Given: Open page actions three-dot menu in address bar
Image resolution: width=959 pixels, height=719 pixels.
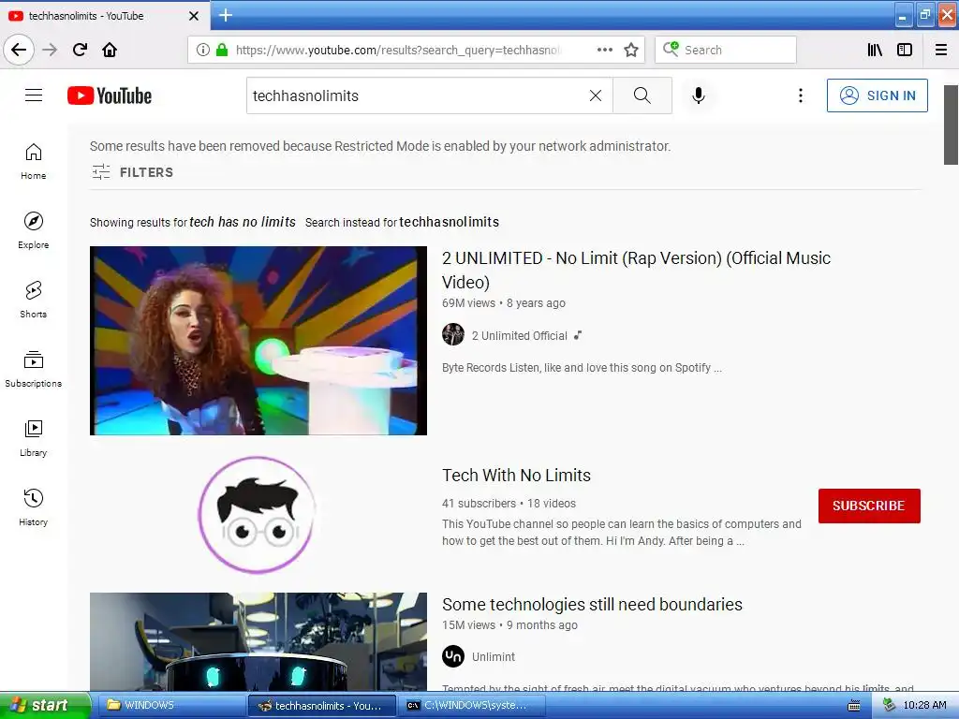Looking at the screenshot, I should click(x=604, y=50).
